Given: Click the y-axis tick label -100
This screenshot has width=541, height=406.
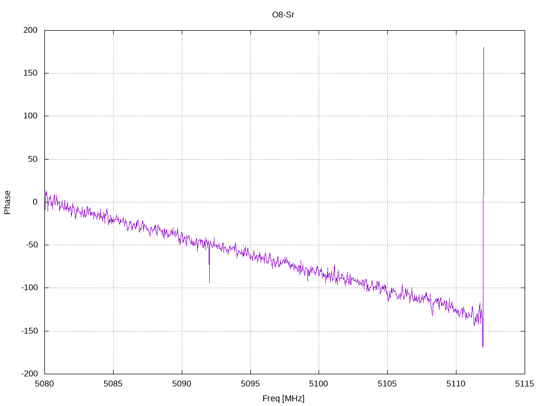Looking at the screenshot, I should 30,288.
